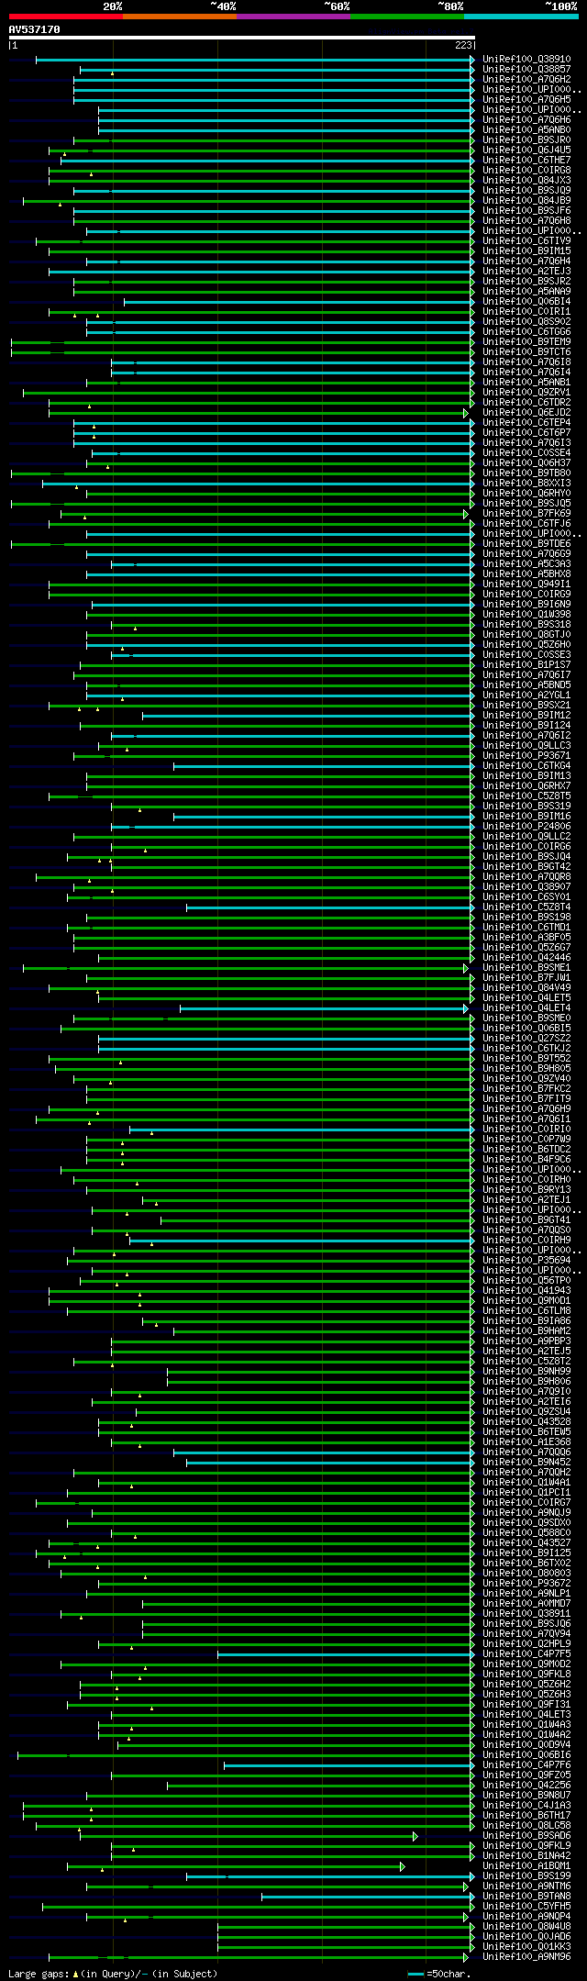Select the UniRef100_Q8S902 label
The width and height of the screenshot is (587, 1981).
[x=526, y=322]
